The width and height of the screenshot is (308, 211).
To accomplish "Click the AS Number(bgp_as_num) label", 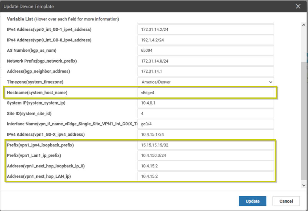I will pyautogui.click(x=32, y=50).
